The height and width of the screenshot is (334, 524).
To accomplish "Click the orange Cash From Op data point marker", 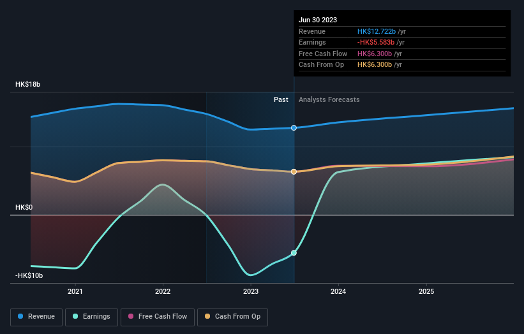I will pos(294,171).
